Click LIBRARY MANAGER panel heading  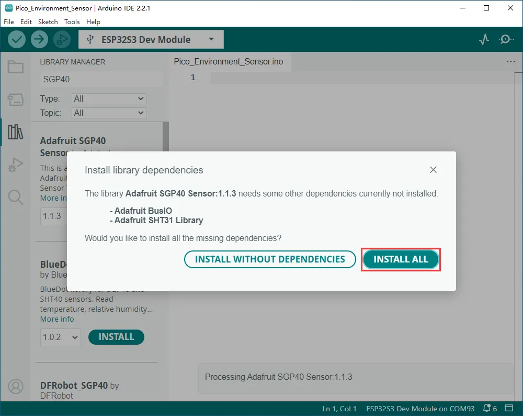[72, 62]
